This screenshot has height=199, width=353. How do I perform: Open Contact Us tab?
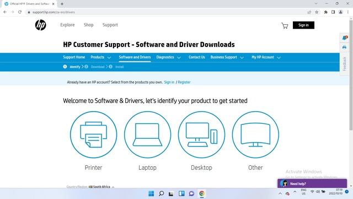[197, 57]
